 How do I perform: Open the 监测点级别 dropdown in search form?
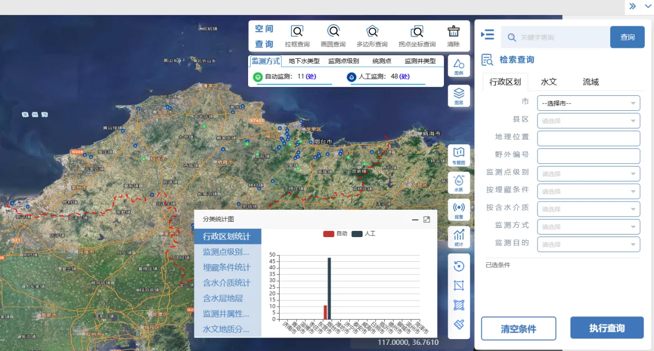click(588, 174)
